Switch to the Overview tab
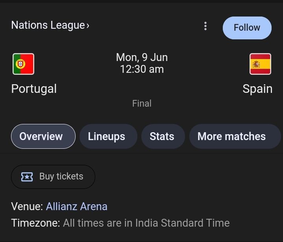This screenshot has width=283, height=242. tap(43, 136)
